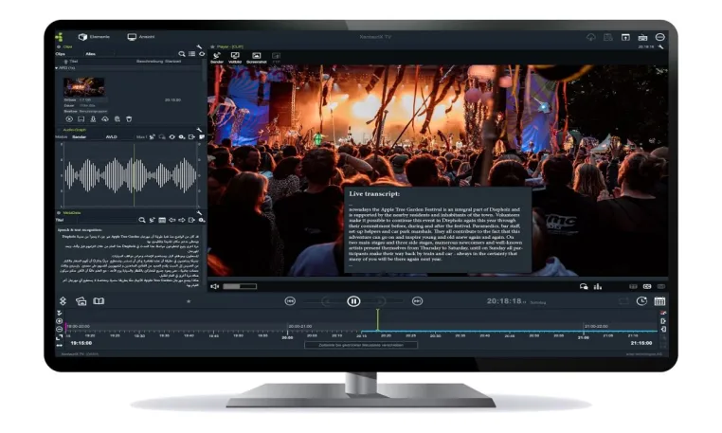The image size is (722, 433).
Task: Delete the clip with trash icon
Action: pyautogui.click(x=130, y=118)
